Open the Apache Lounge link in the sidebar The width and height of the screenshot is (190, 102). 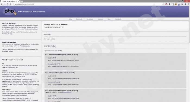point(30,73)
